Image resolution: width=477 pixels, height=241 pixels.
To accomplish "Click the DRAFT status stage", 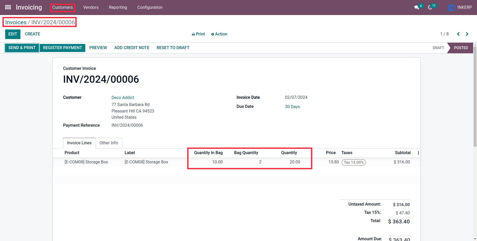I will point(438,48).
